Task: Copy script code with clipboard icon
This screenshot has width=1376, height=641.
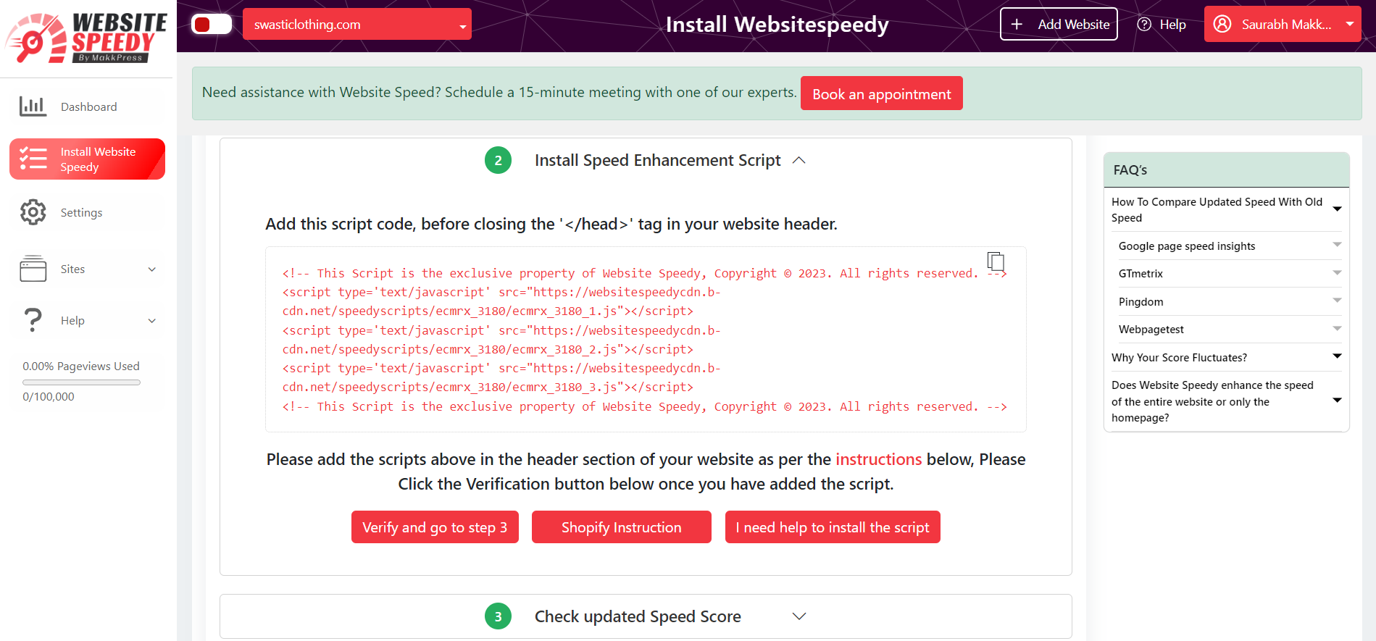Action: tap(996, 261)
